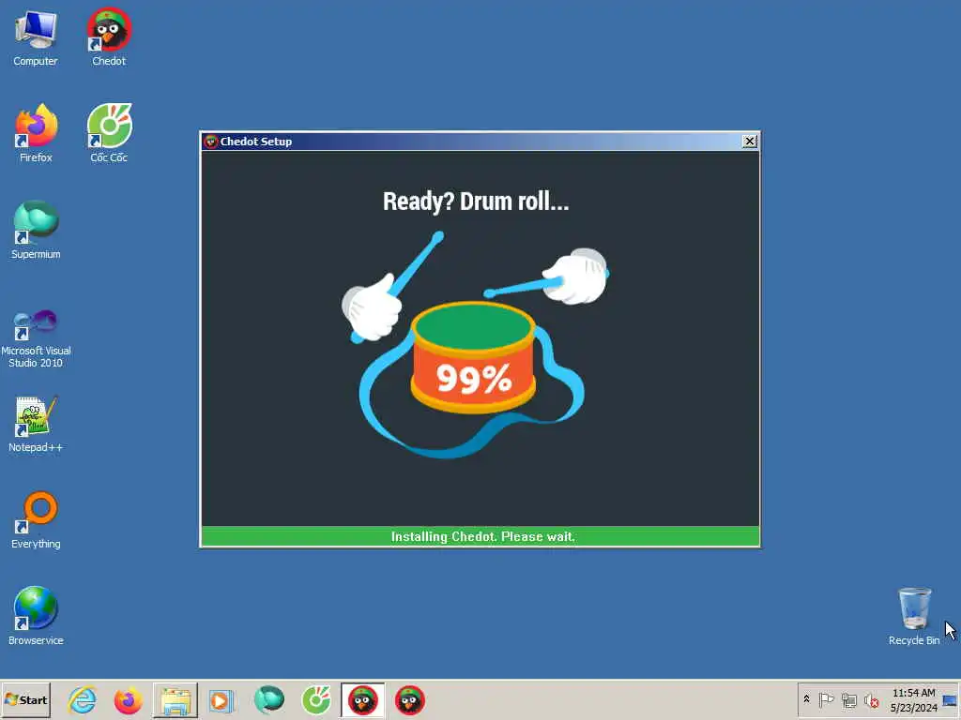Image resolution: width=961 pixels, height=720 pixels.
Task: Switch to active Chedot Setup taskbar button
Action: pyautogui.click(x=363, y=700)
